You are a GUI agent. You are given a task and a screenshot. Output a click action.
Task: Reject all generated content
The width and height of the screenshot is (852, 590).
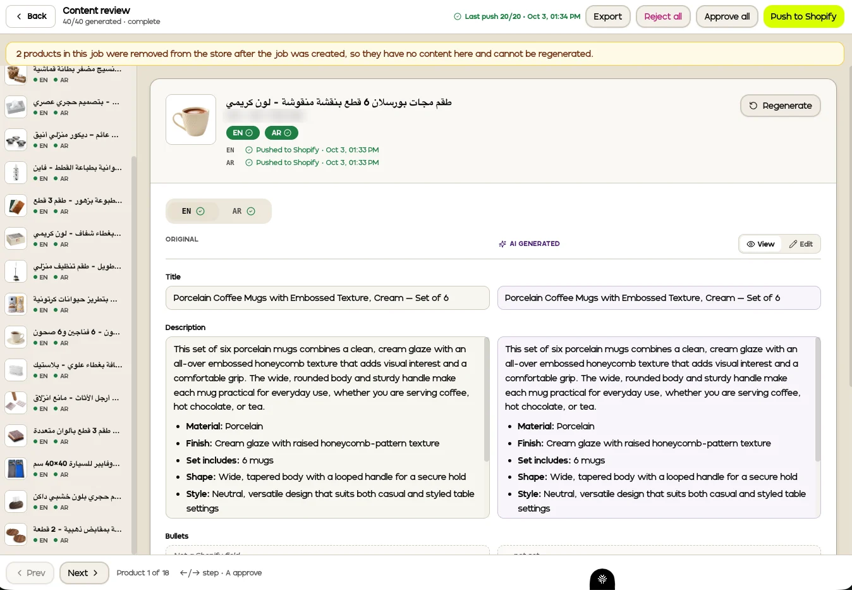coord(663,16)
